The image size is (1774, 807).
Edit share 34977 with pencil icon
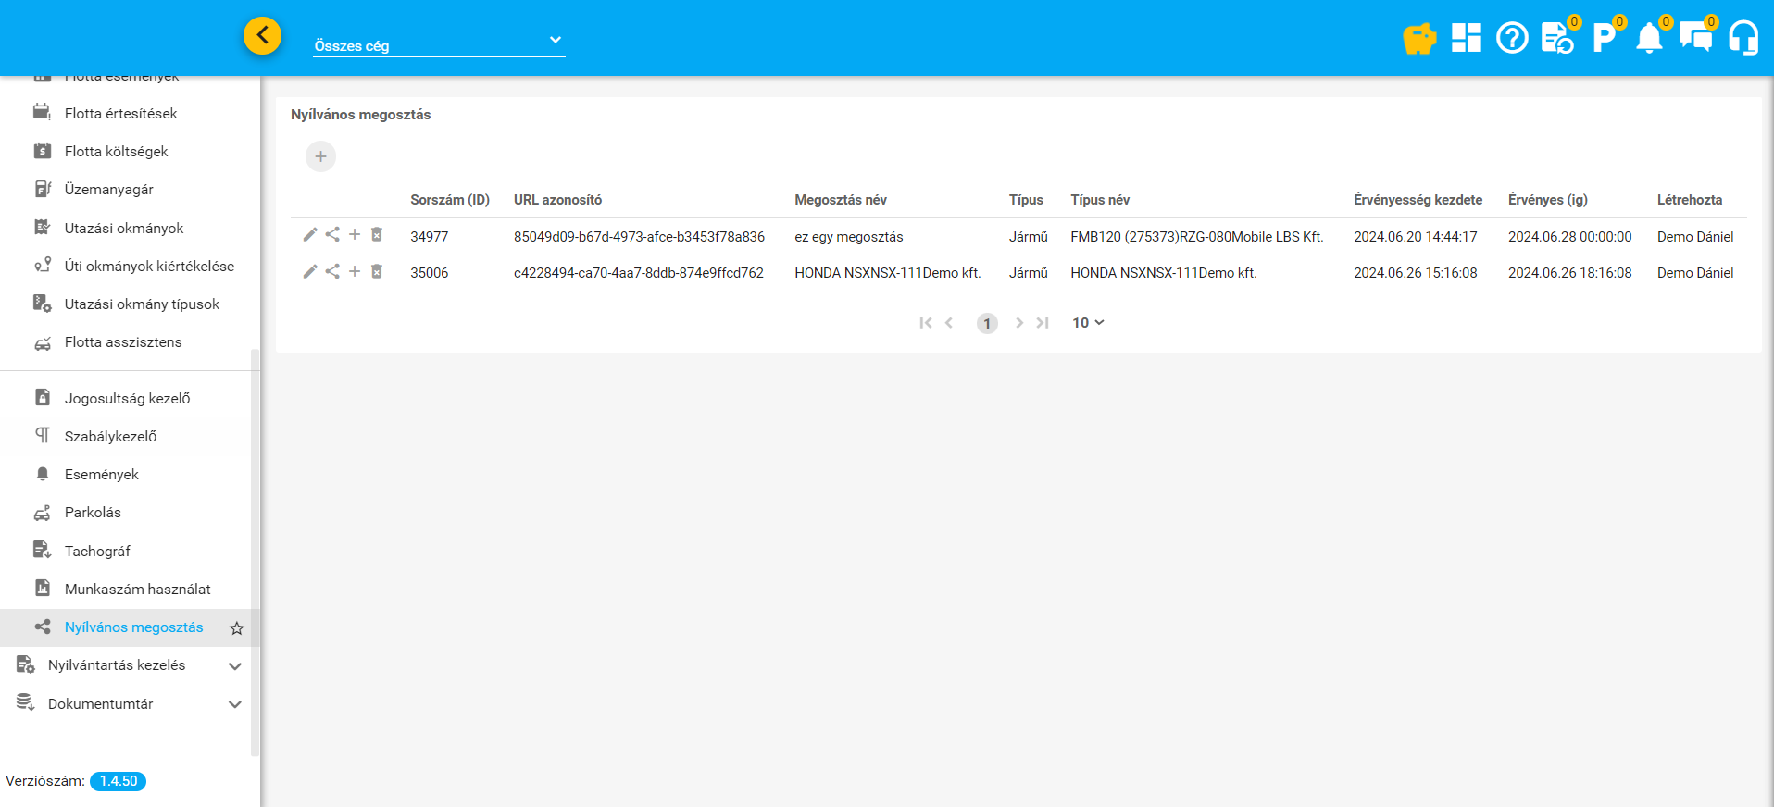pos(310,235)
